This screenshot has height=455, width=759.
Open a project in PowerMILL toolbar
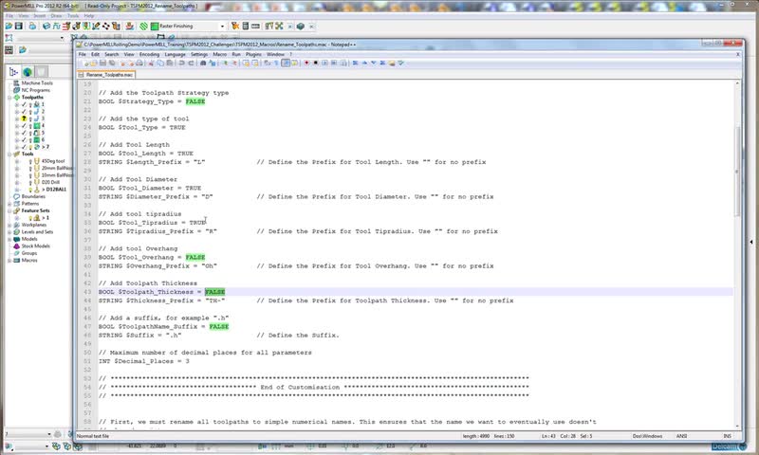pos(9,27)
